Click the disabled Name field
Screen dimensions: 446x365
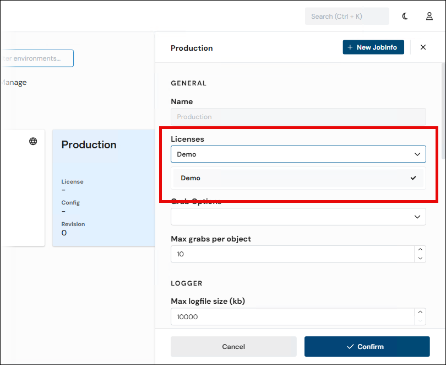(x=298, y=117)
